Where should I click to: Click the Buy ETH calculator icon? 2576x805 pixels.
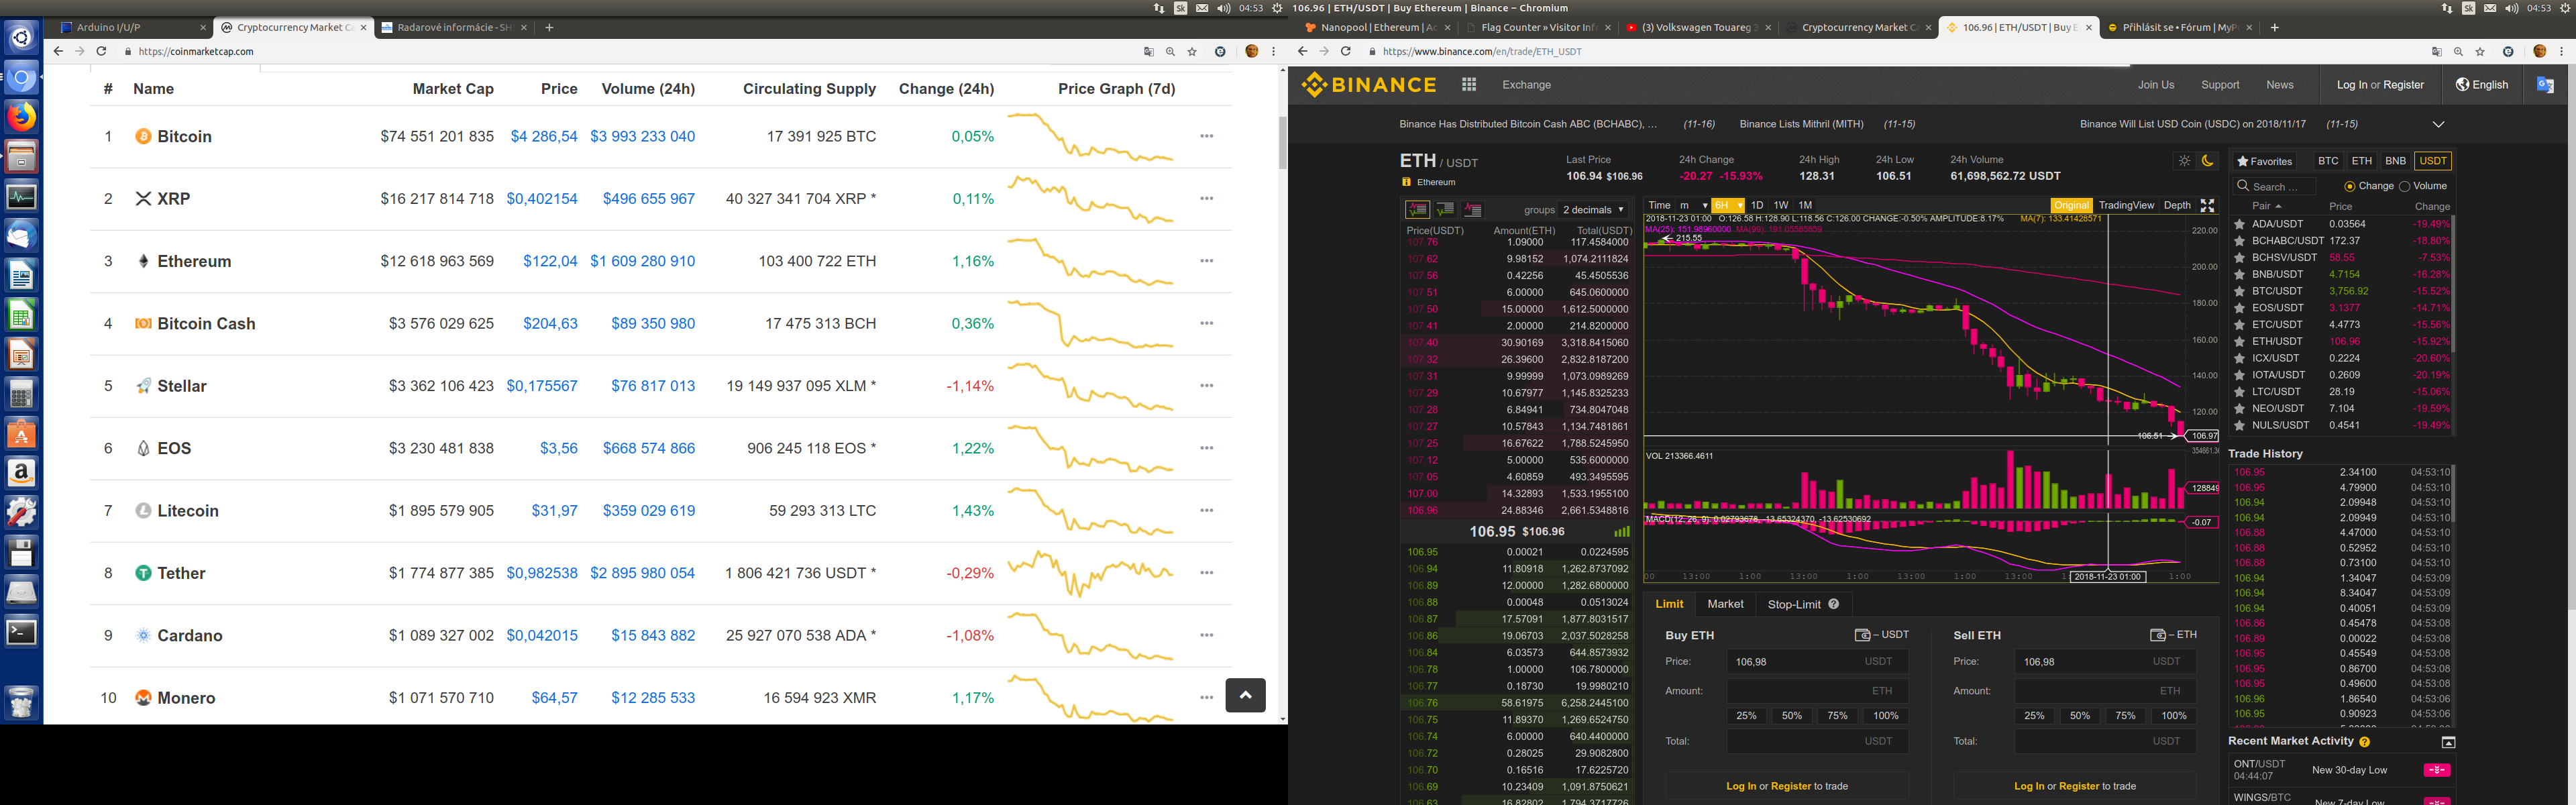point(1862,635)
